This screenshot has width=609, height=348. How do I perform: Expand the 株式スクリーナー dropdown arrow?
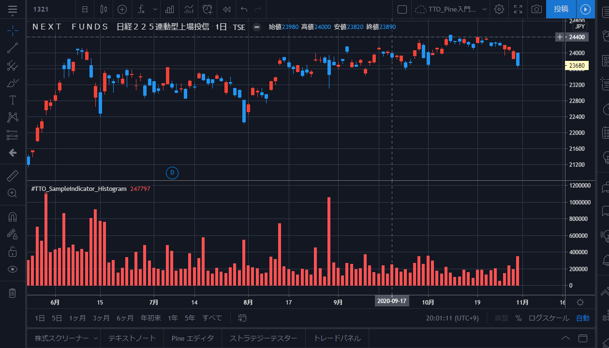[95, 338]
